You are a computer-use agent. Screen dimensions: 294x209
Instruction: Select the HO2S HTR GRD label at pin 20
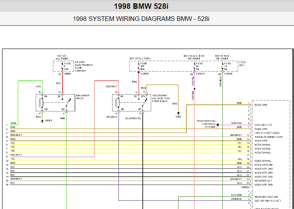coord(264,169)
